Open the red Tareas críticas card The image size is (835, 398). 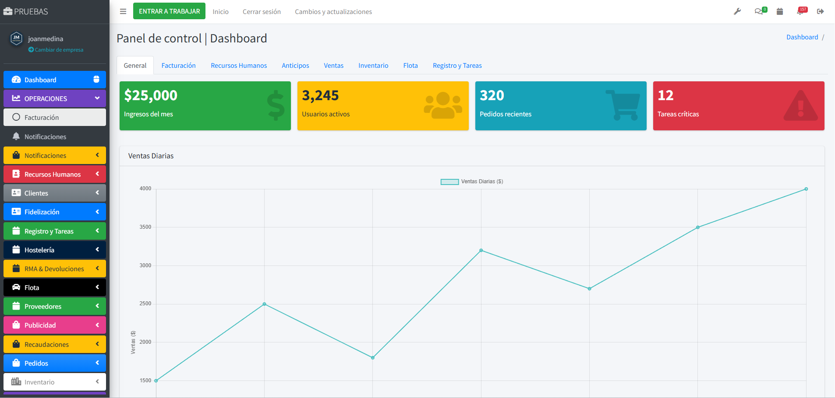pos(738,106)
